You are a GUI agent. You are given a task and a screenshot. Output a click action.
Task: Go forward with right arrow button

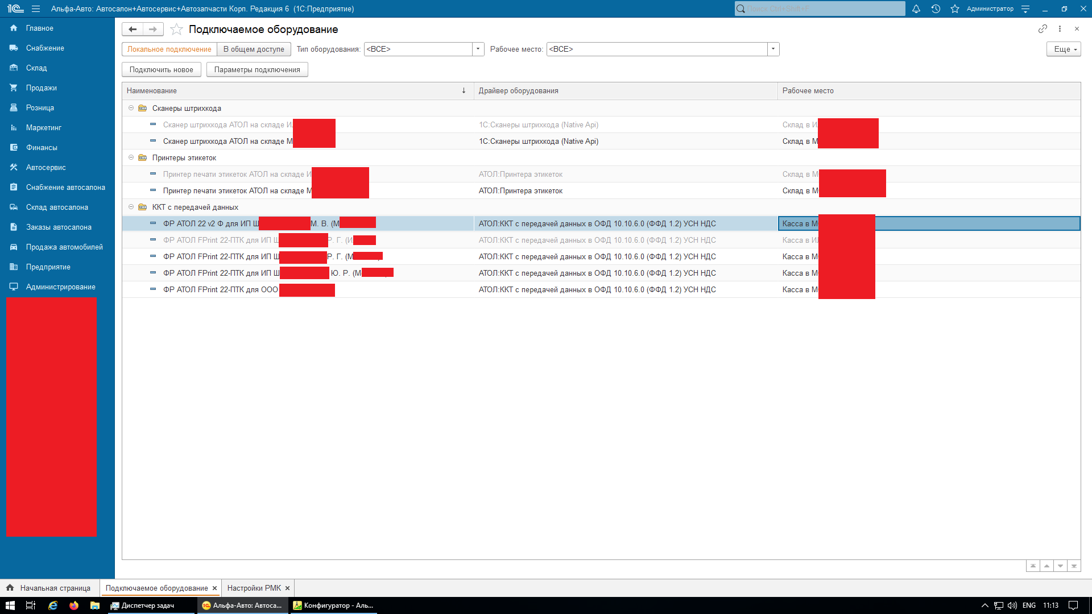(153, 29)
